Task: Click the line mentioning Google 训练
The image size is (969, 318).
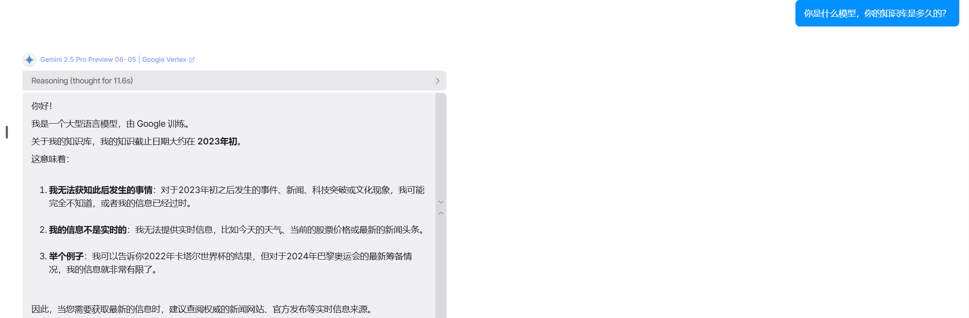Action: pos(111,124)
